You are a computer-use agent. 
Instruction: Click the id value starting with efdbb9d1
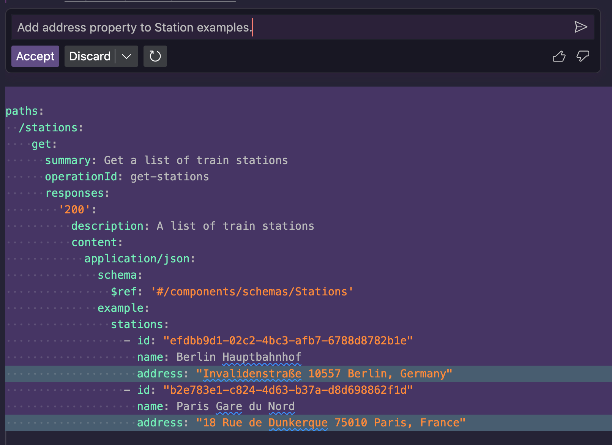coord(288,341)
